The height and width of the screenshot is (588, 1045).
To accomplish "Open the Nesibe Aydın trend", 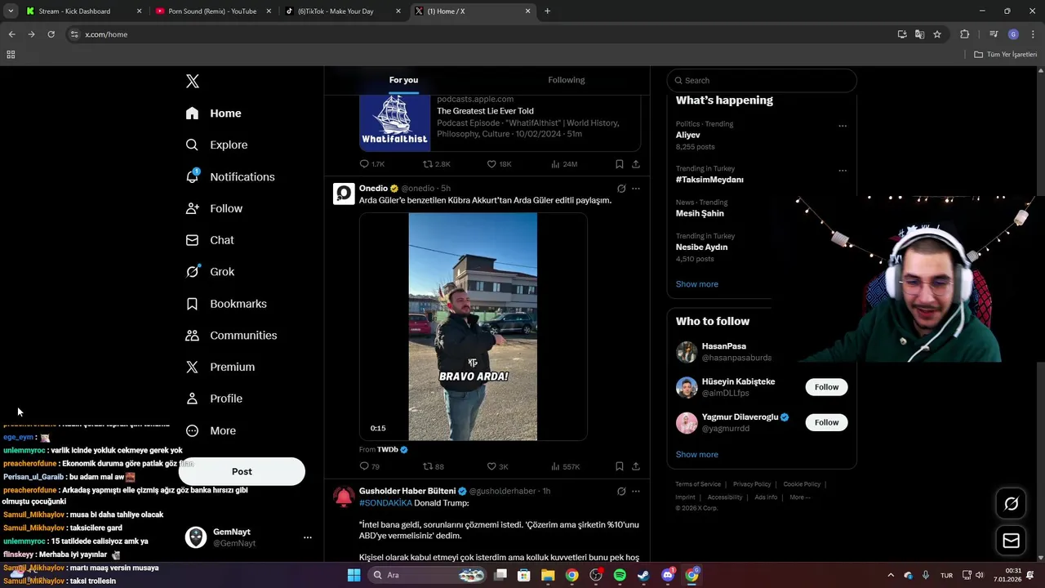I will click(701, 247).
